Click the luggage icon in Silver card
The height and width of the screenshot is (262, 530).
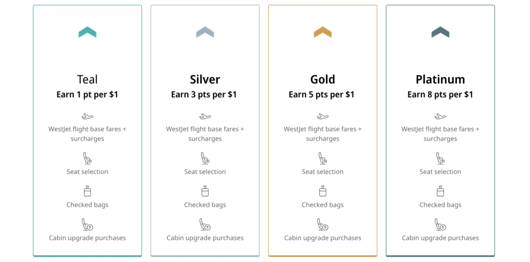coord(205,191)
